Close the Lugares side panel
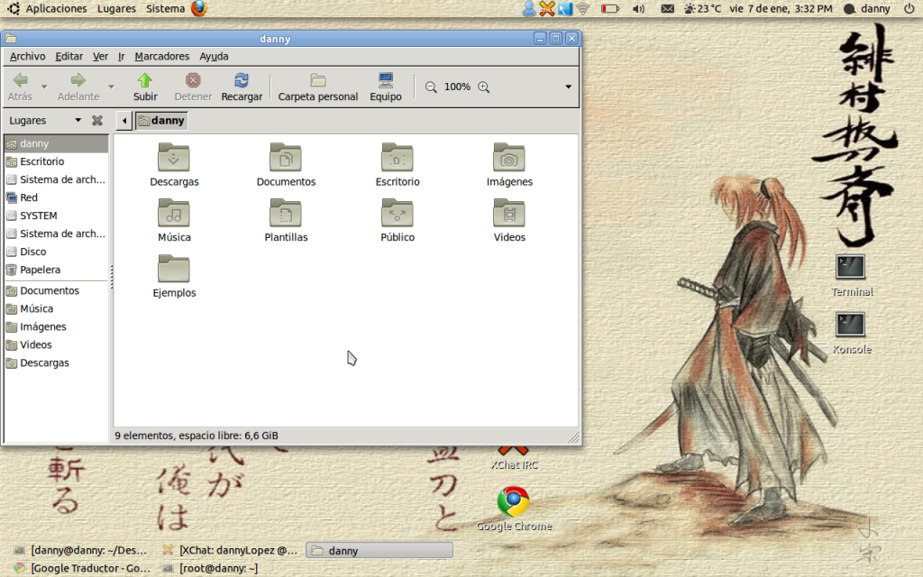 (97, 121)
